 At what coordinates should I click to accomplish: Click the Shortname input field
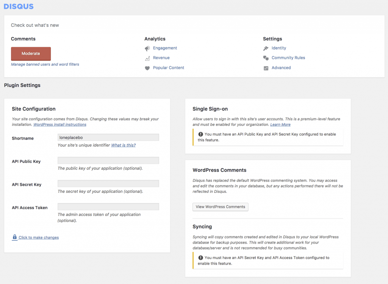[108, 137]
